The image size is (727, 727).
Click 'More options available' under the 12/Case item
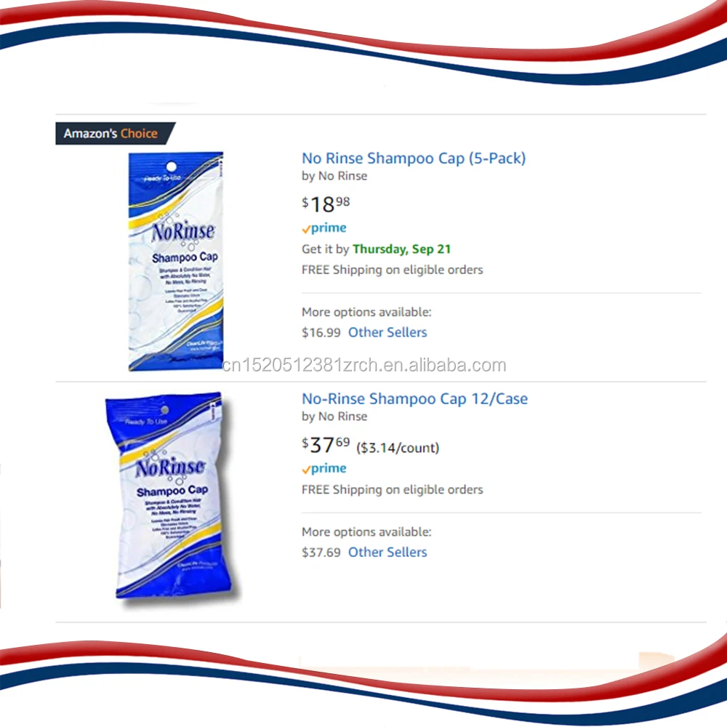point(366,532)
